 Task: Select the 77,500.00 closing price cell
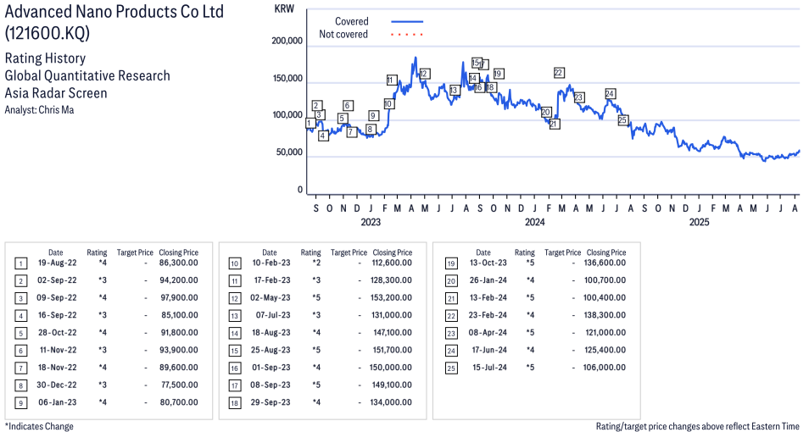pos(179,385)
